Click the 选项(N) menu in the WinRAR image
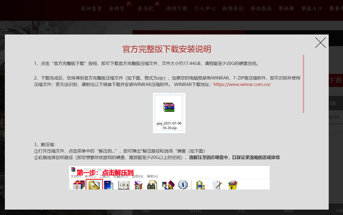This screenshot has height=215, width=343. 137,176
